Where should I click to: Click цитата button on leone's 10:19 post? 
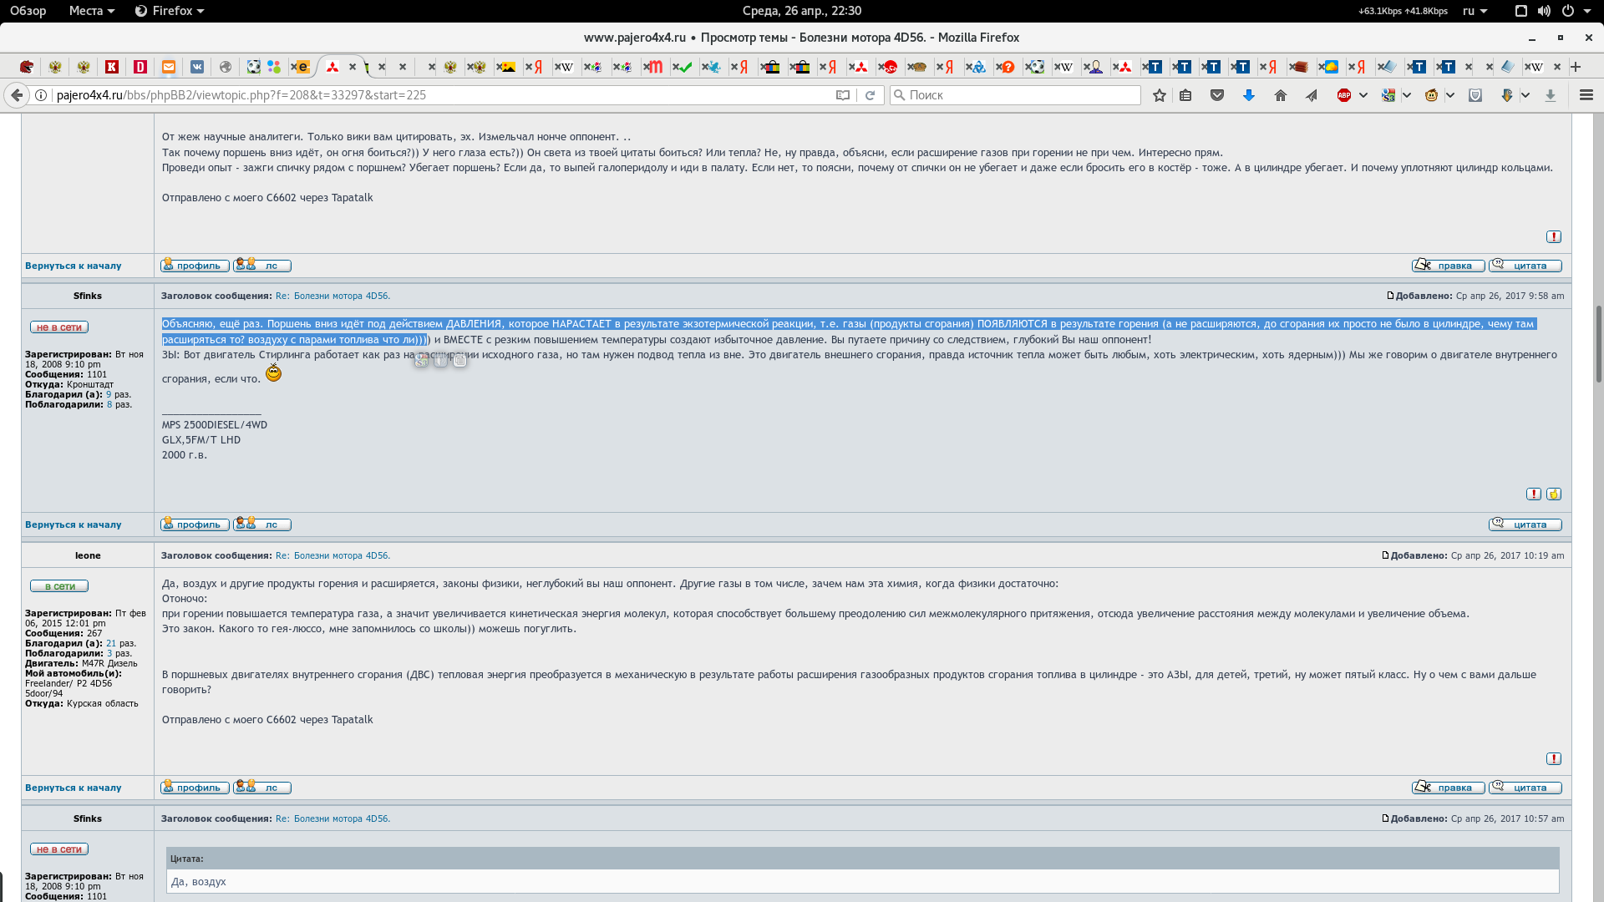pyautogui.click(x=1525, y=788)
